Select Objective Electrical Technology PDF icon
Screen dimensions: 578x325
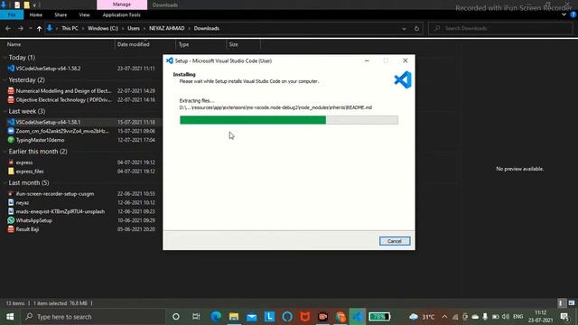11,99
